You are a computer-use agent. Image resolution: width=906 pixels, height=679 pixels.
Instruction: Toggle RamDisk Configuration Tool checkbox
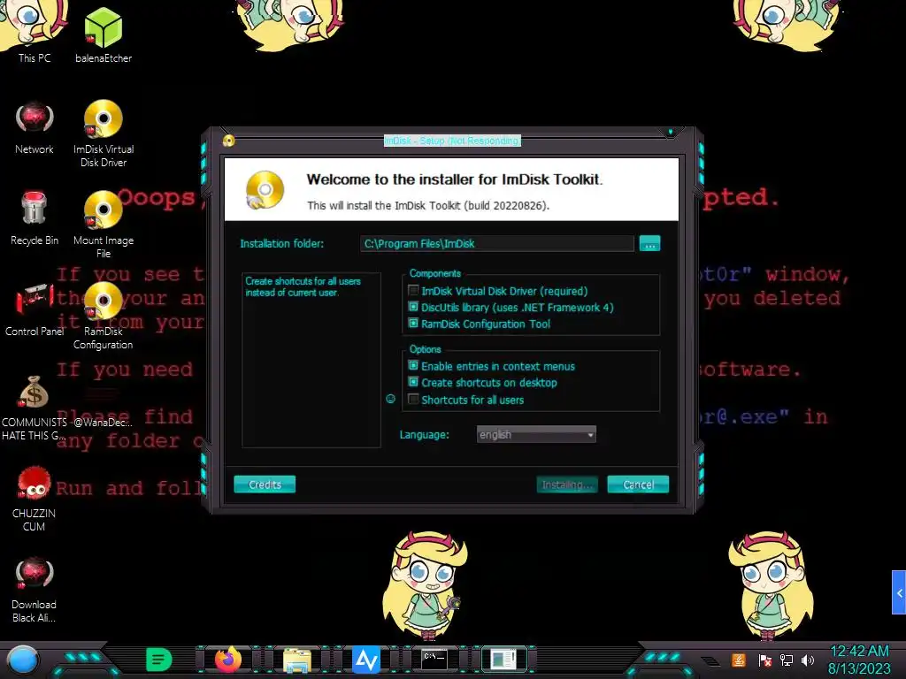coord(413,324)
